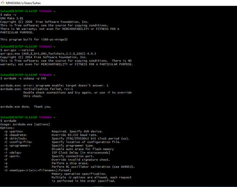Click the 'target doesn't answer. 1' error line

coord(54,85)
